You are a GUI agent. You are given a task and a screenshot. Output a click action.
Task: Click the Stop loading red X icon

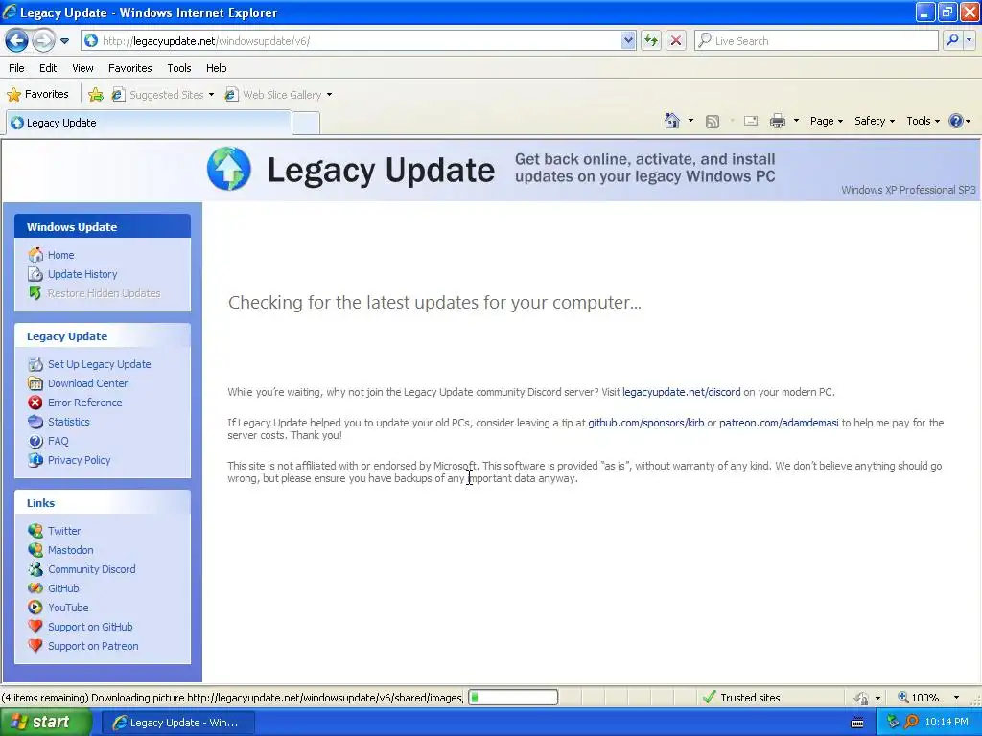[676, 41]
